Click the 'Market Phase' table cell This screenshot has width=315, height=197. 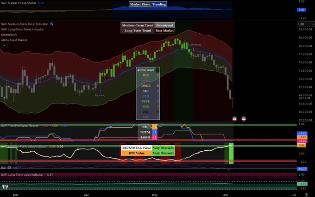(140, 4)
